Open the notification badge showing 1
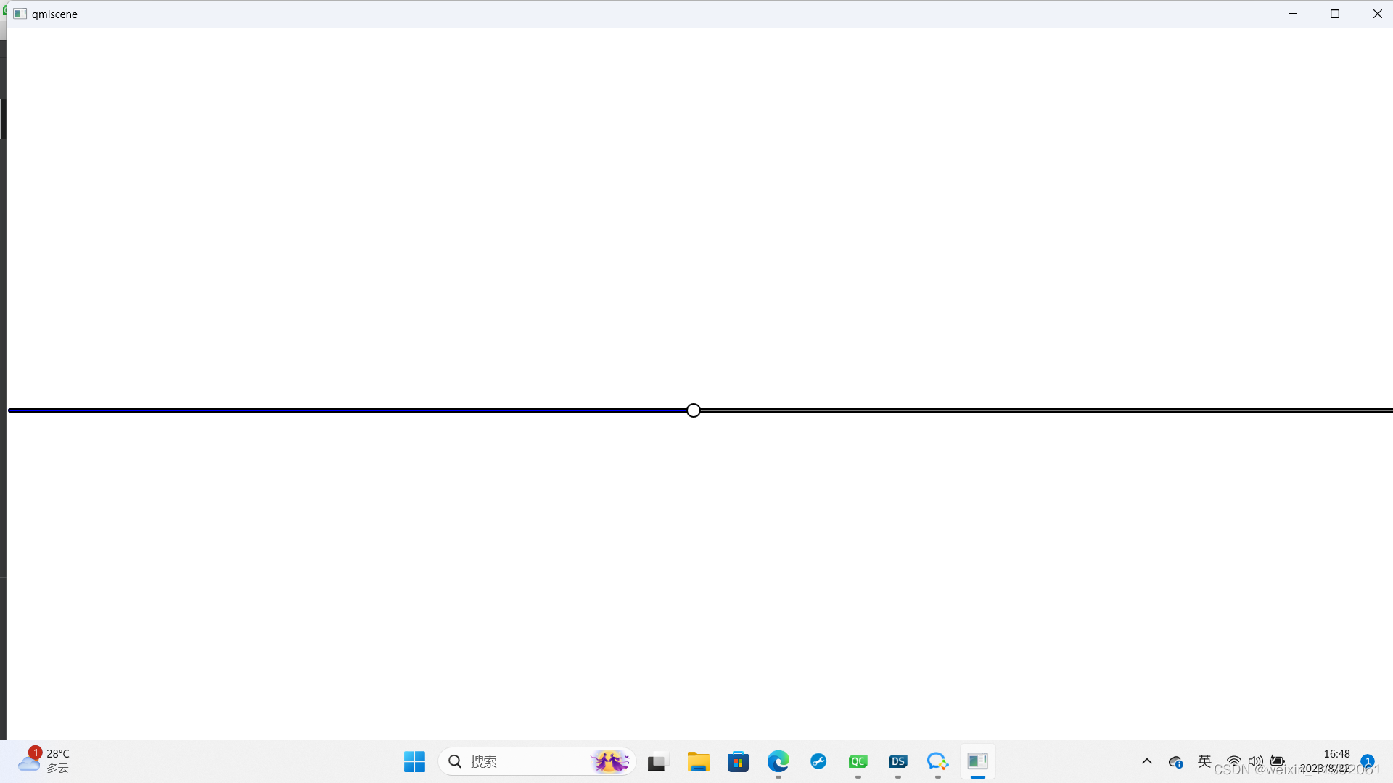Screen dimensions: 1393x783 (x=1368, y=761)
